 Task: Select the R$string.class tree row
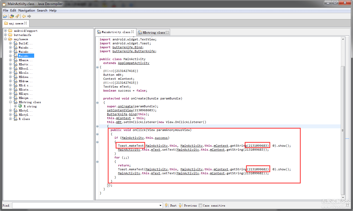(x=30, y=102)
